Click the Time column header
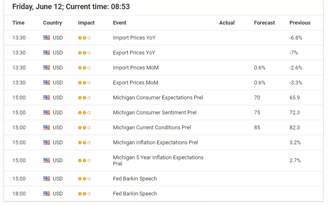This screenshot has height=205, width=330. (x=18, y=23)
